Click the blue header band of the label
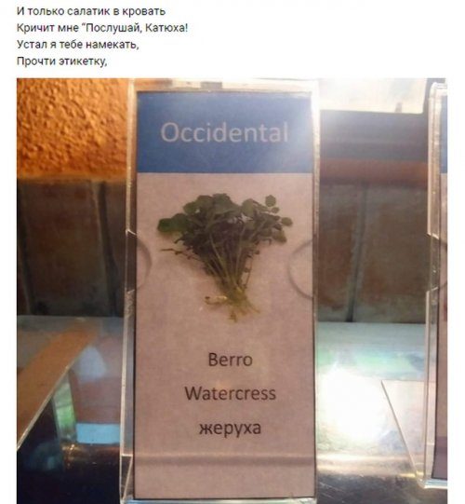 [x=225, y=132]
